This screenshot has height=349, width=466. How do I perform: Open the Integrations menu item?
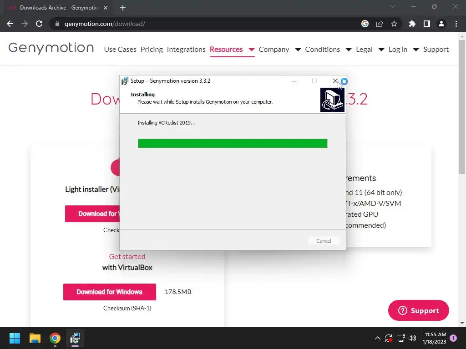[186, 49]
